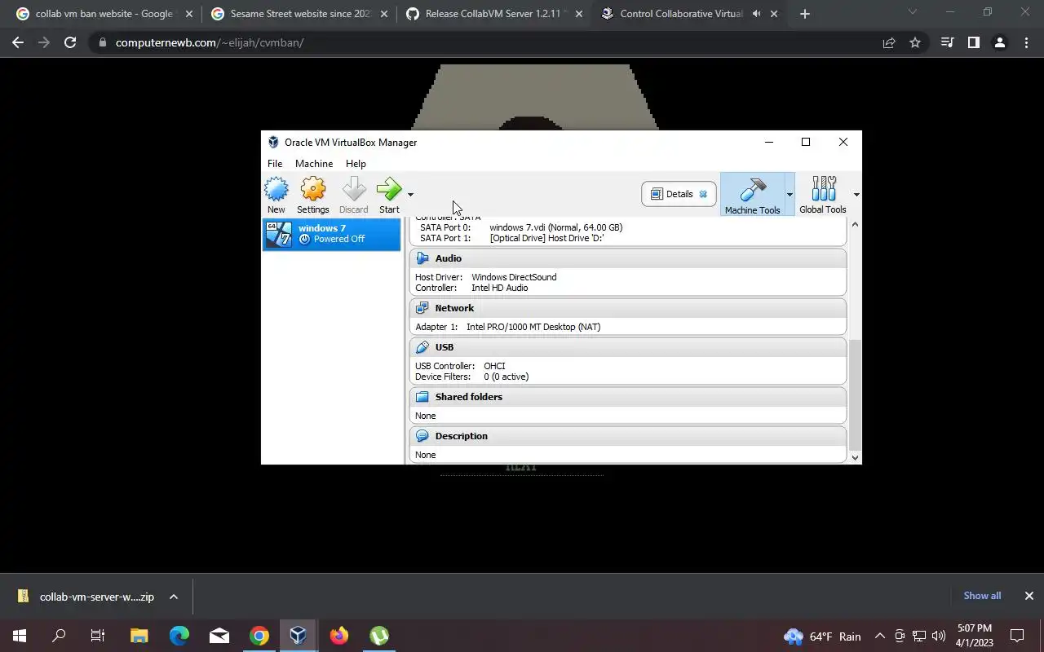Click the details pane scrollbar thumb
Image resolution: width=1044 pixels, height=652 pixels.
click(855, 395)
